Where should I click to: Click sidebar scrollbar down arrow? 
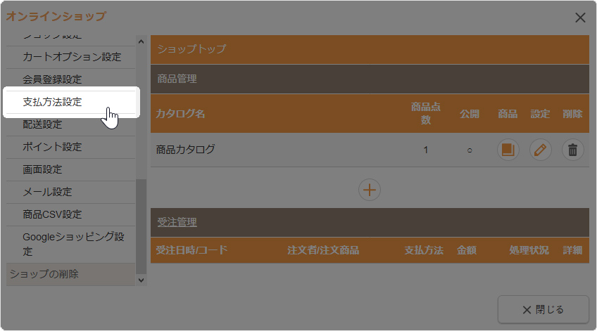[142, 280]
